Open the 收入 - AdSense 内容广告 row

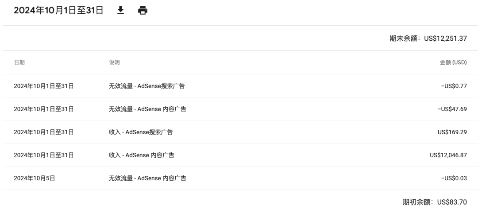click(240, 155)
